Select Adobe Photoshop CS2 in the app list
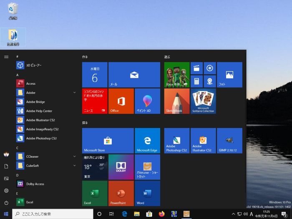 [x=42, y=138]
